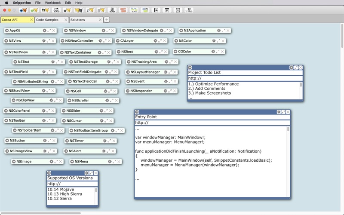Image resolution: width=344 pixels, height=215 pixels.
Task: Collapse the Entry Point snippet with circle arrow
Action: coord(137,112)
